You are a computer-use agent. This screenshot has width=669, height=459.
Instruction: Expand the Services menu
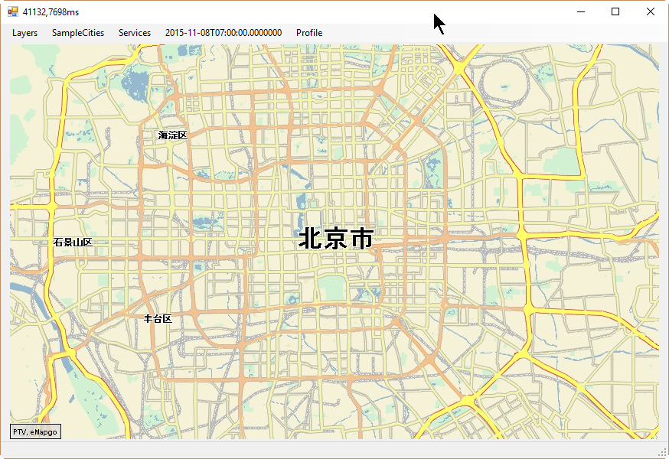(135, 33)
